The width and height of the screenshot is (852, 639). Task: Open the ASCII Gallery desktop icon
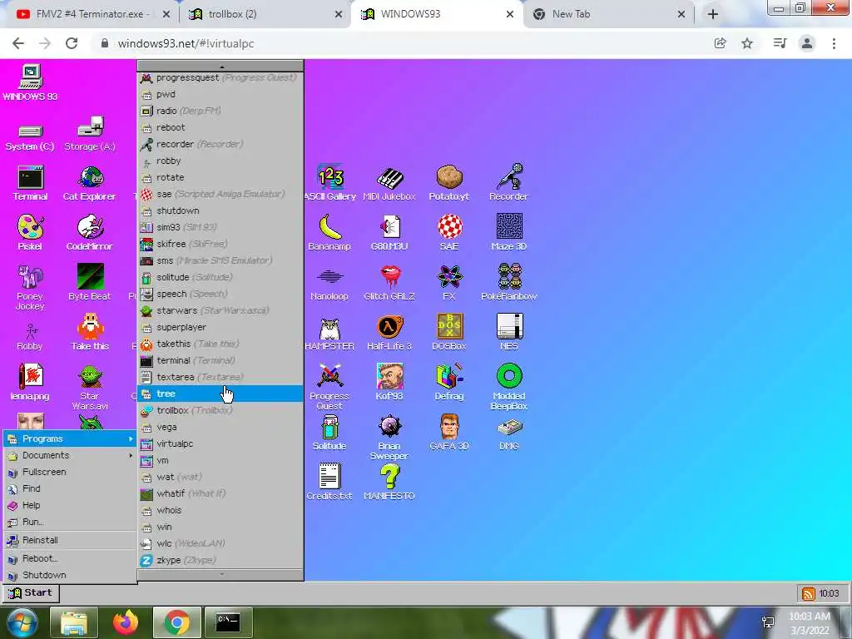click(329, 182)
